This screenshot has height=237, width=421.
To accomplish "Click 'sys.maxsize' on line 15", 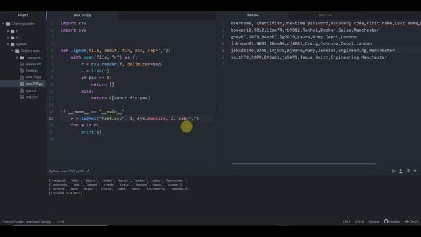I will [x=151, y=118].
